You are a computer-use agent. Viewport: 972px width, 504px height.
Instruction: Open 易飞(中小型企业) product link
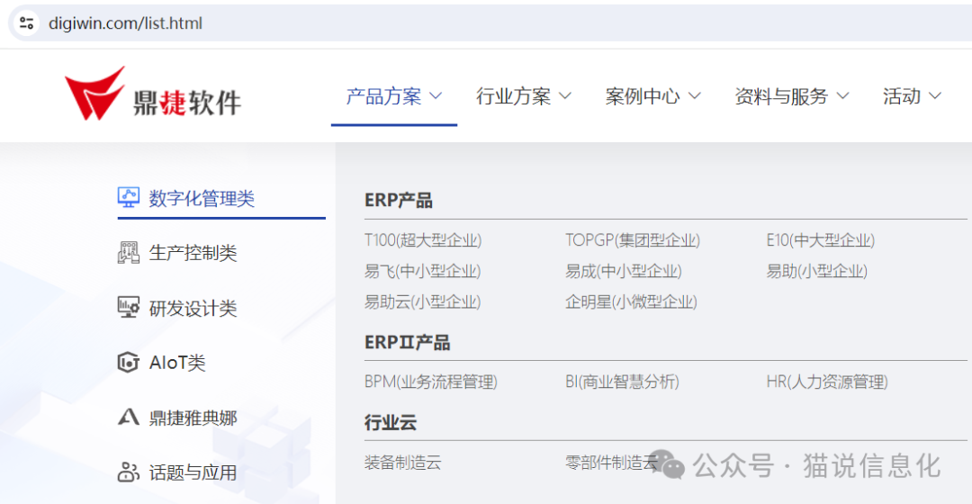pos(422,272)
